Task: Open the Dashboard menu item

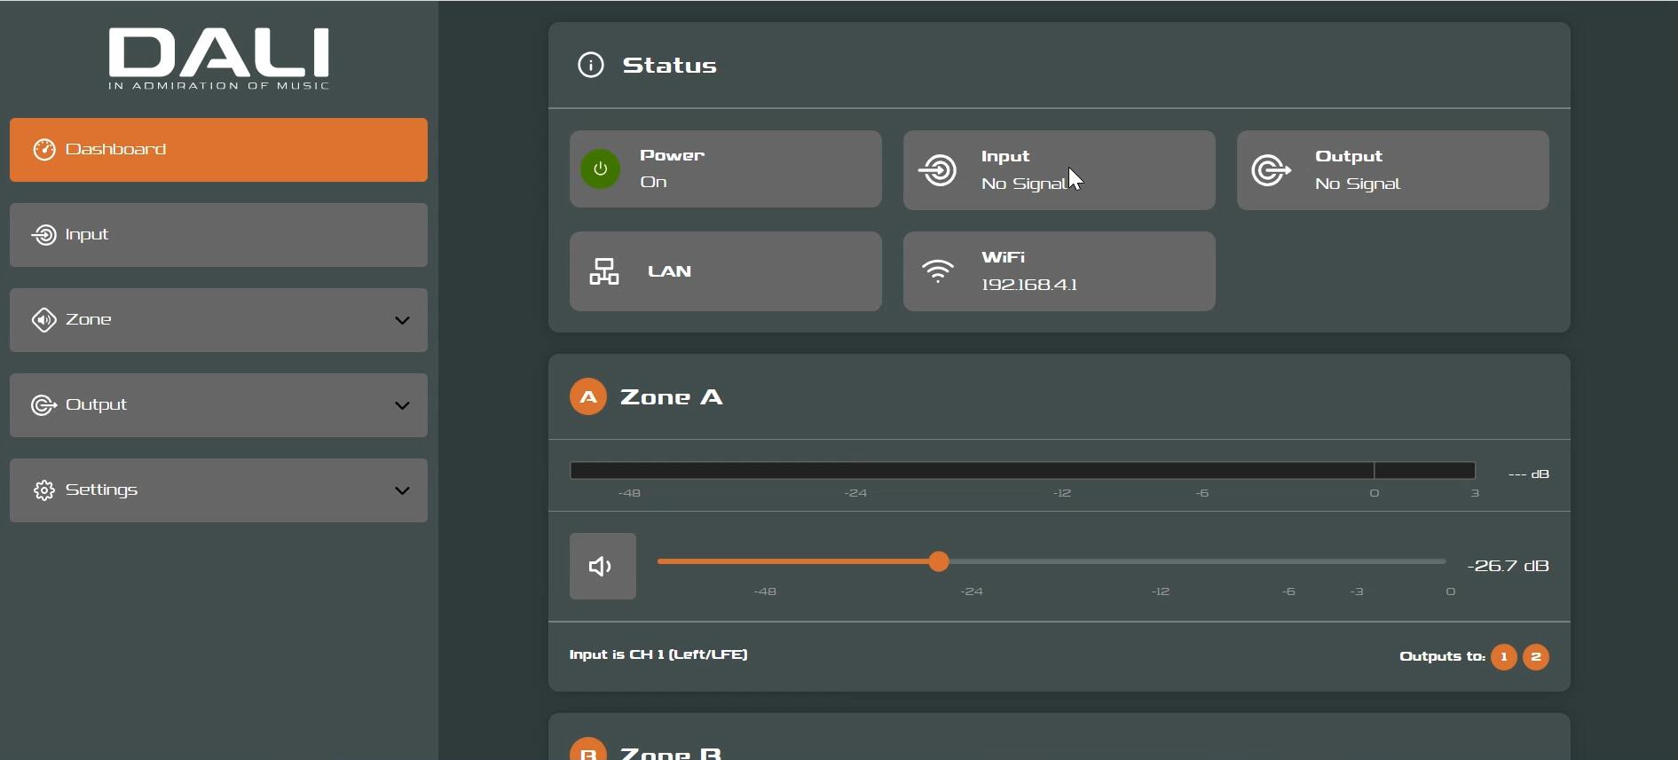Action: click(218, 150)
